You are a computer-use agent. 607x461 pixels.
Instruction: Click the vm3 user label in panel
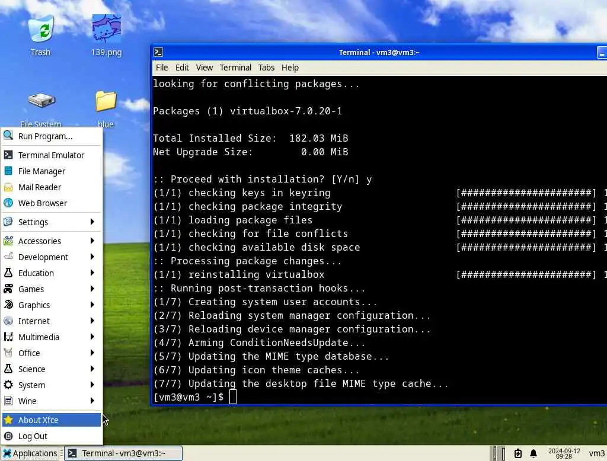pyautogui.click(x=596, y=453)
